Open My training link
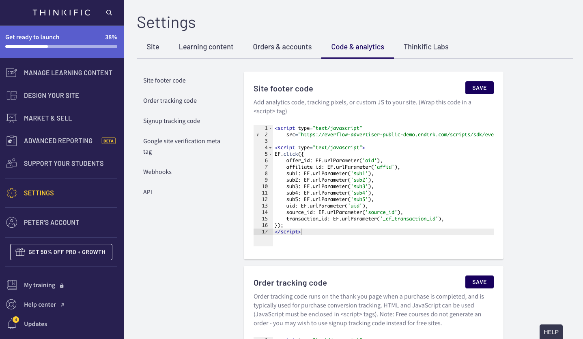 point(39,285)
